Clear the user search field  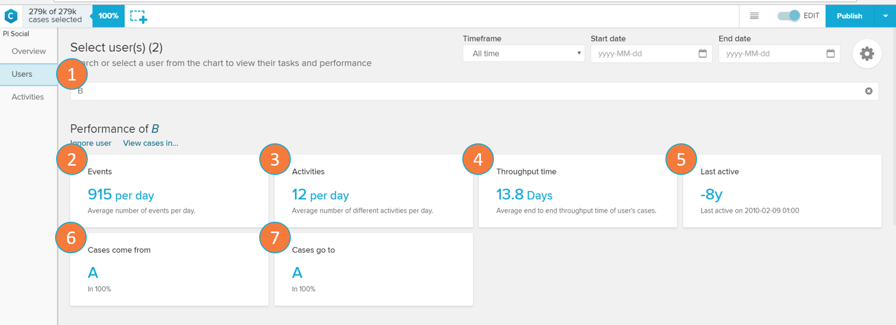pyautogui.click(x=868, y=91)
